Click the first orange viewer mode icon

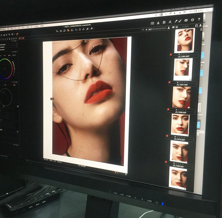(20, 38)
